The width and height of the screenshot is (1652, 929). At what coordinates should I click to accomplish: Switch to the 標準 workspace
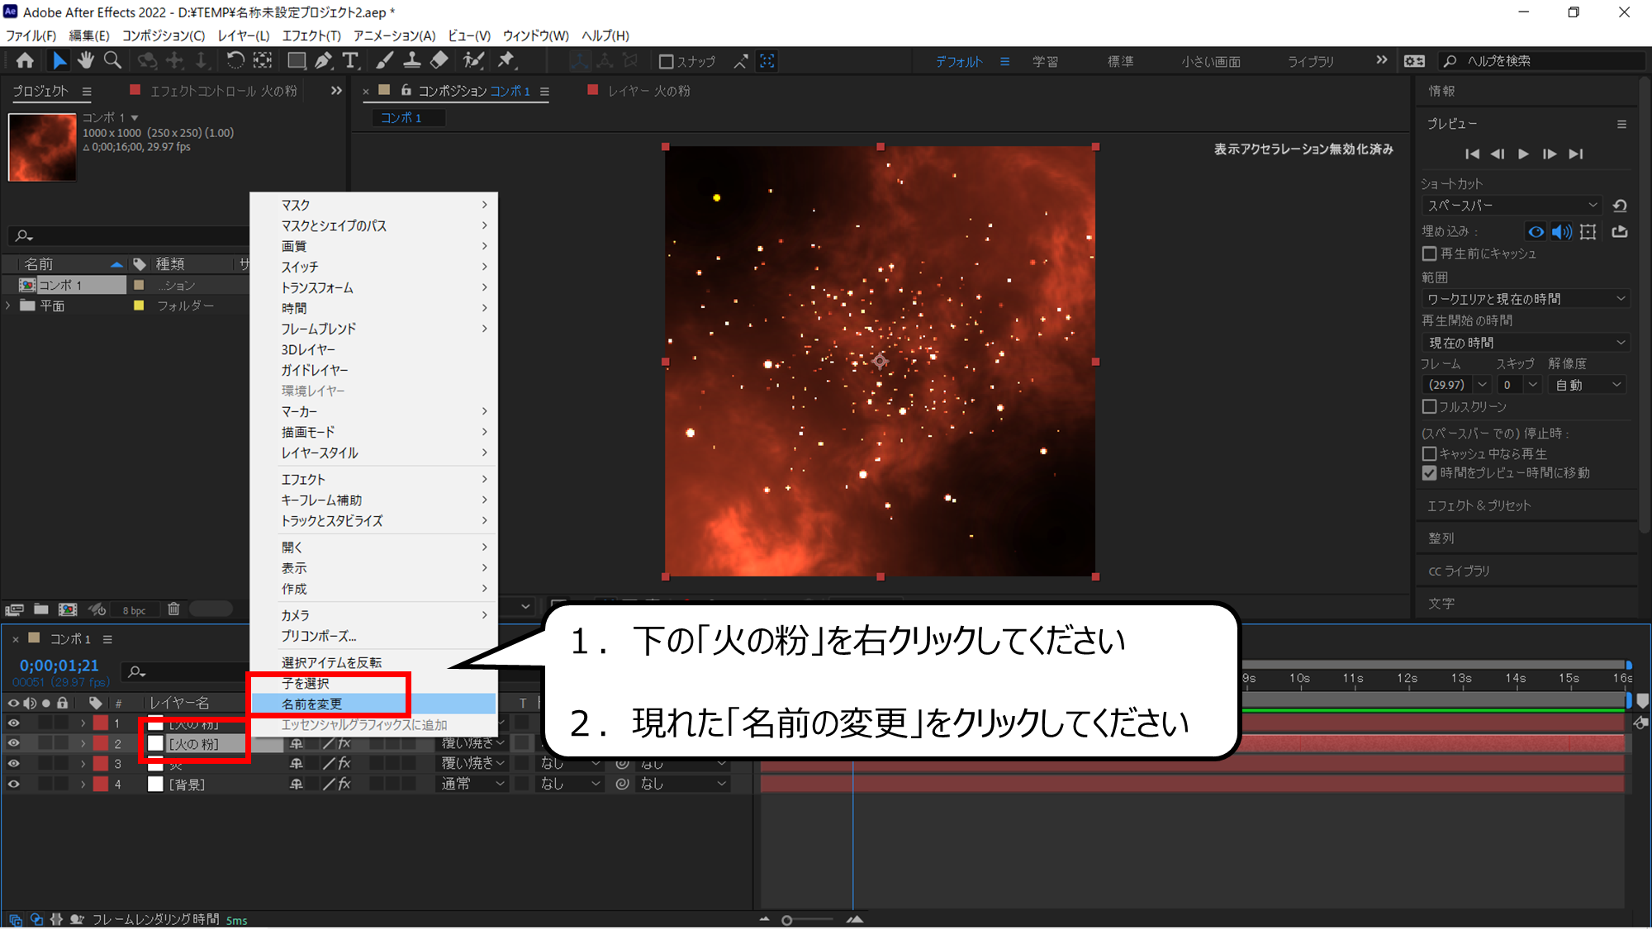point(1120,61)
